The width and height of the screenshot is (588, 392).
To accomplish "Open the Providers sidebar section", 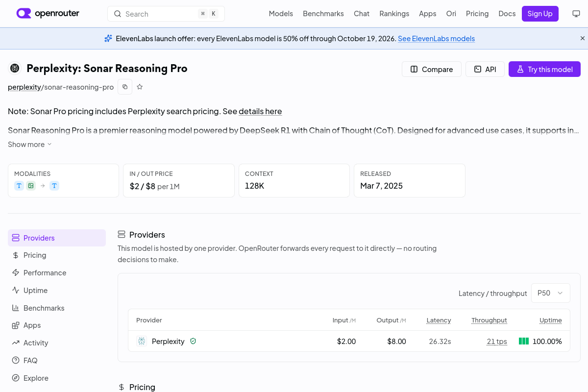I will 57,238.
